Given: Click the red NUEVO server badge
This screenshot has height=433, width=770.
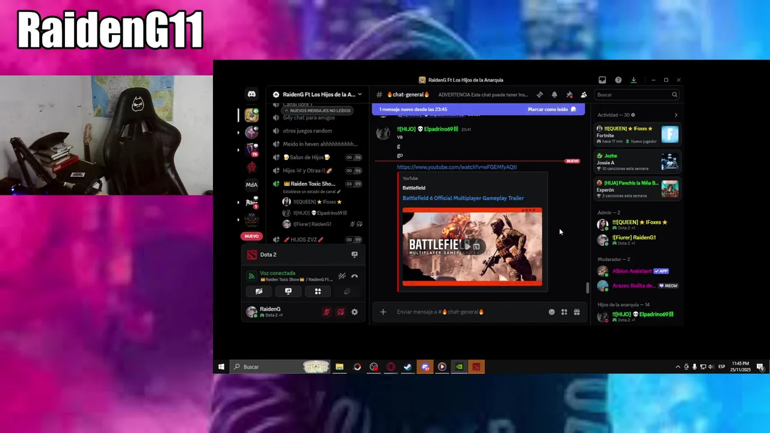Looking at the screenshot, I should point(251,236).
